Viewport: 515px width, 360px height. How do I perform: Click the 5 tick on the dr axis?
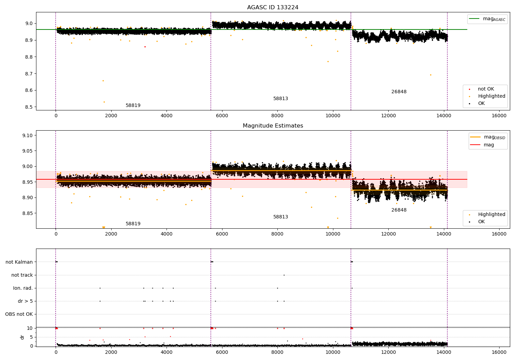coord(31,337)
